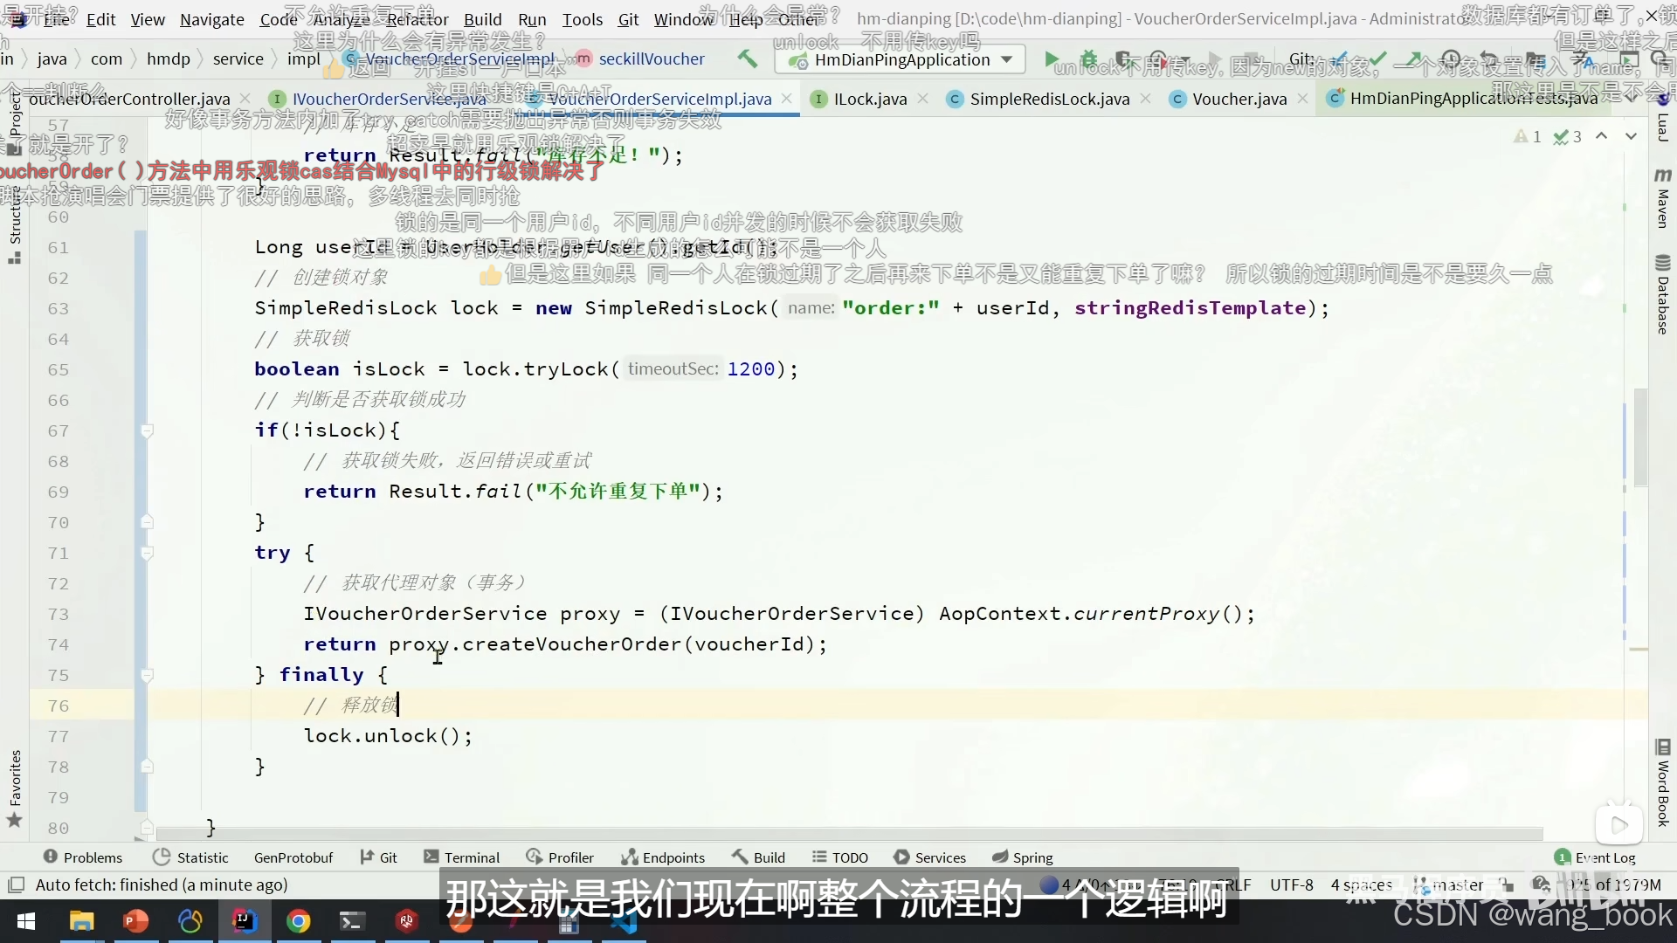Open the Endpoints tool window

663,857
